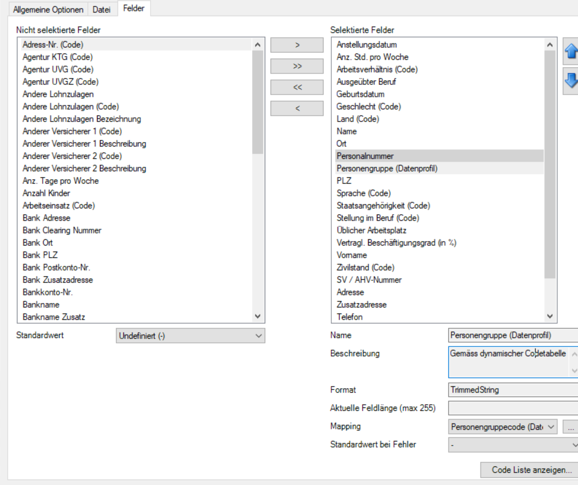Screen dimensions: 578x485
Task: Select the Felder tab
Action: [134, 8]
